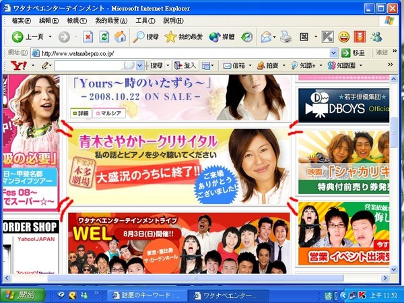Click the grey Forward arrow button
Image resolution: width=404 pixels, height=303 pixels.
click(64, 37)
